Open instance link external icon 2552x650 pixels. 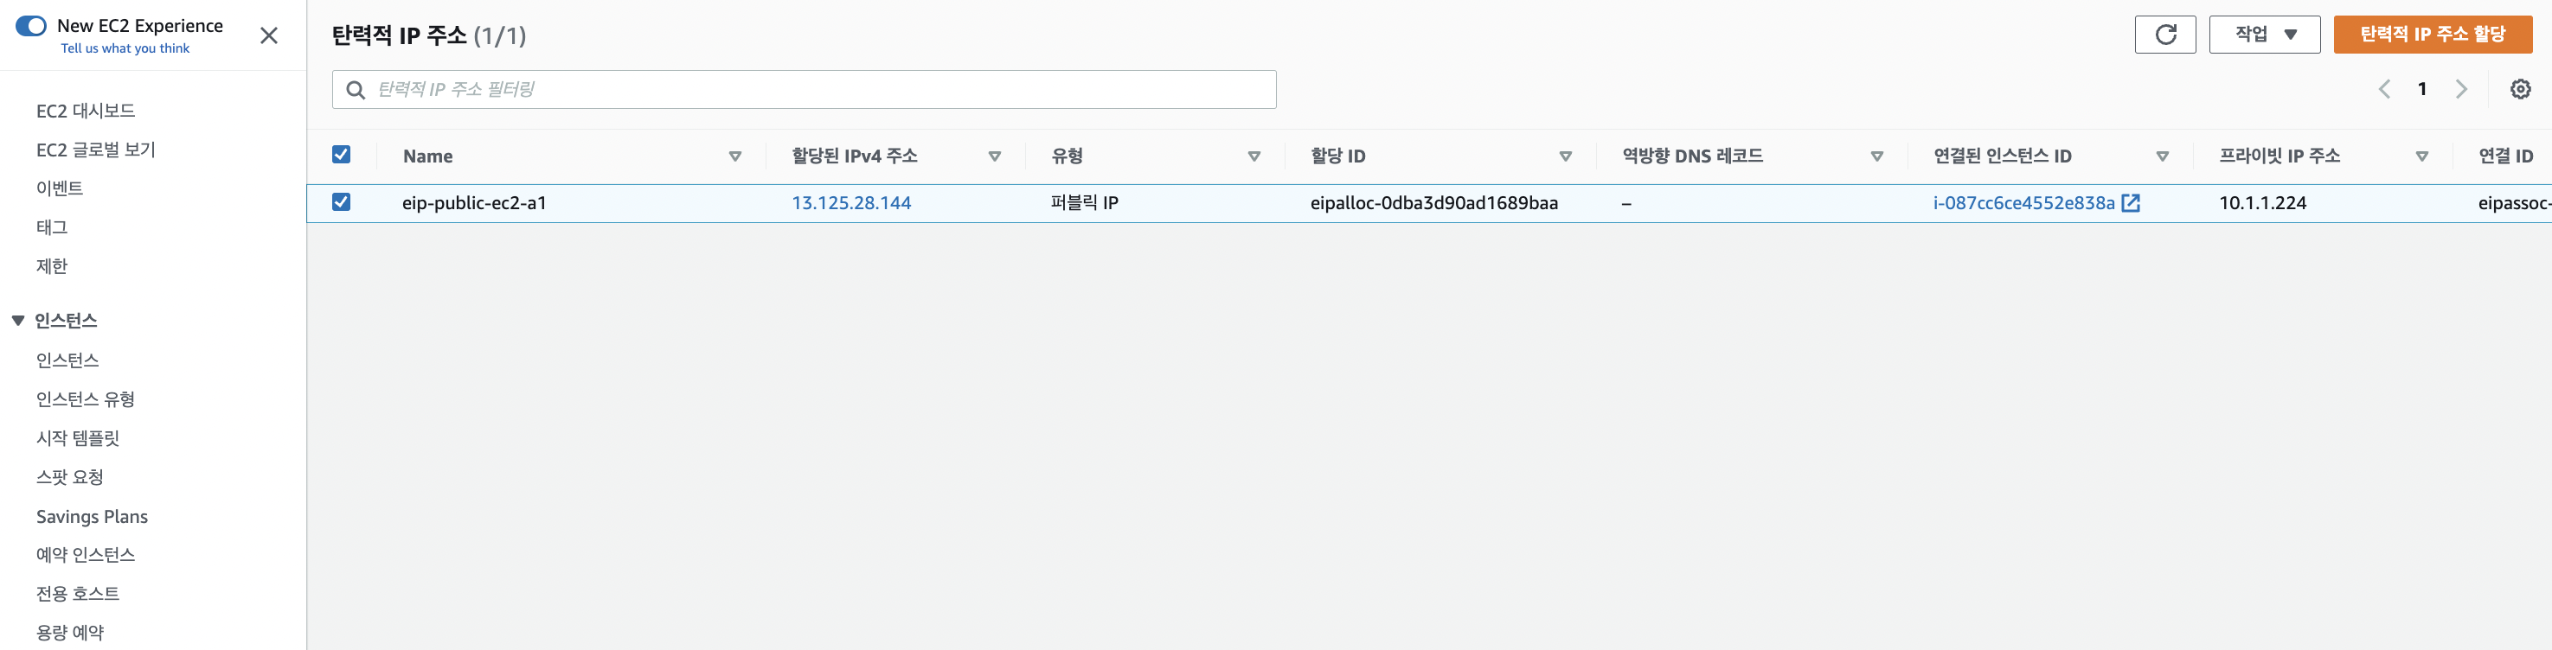click(x=2131, y=203)
